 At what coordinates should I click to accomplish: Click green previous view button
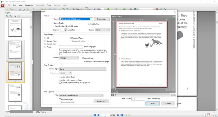[x=126, y=115]
